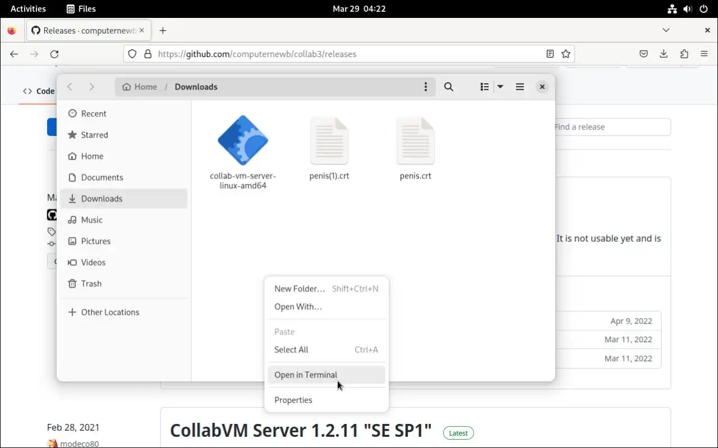Open Pictures in Files sidebar
Image resolution: width=718 pixels, height=448 pixels.
pos(123,241)
